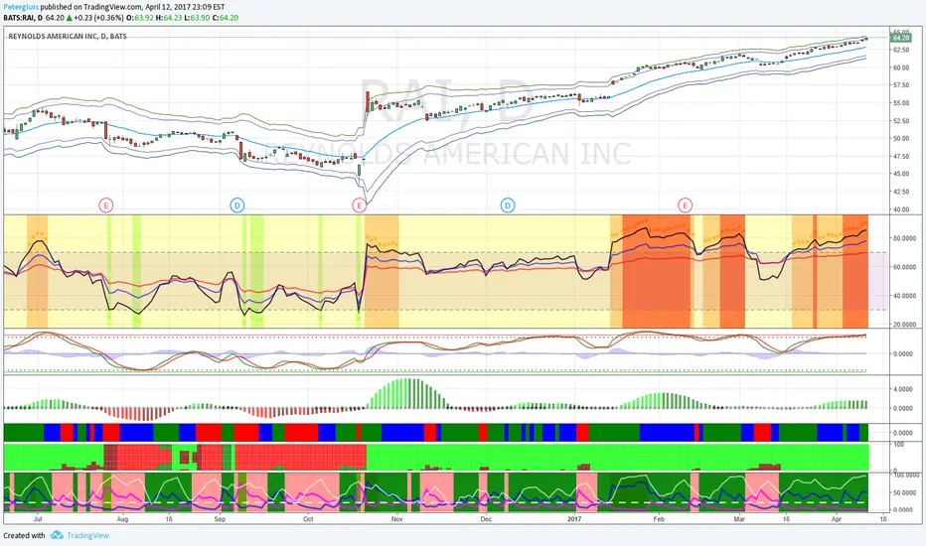Click the REYNOLDS AMERICAN INC, D, BATS legend

coord(68,36)
